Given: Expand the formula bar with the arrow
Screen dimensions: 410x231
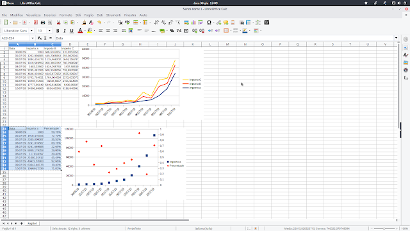Looking at the screenshot, I should [x=396, y=38].
